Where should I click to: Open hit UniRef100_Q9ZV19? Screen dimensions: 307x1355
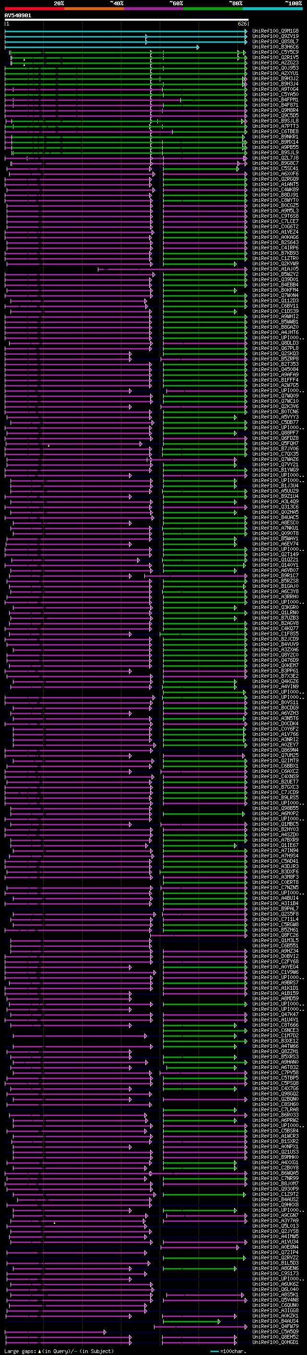tap(275, 37)
